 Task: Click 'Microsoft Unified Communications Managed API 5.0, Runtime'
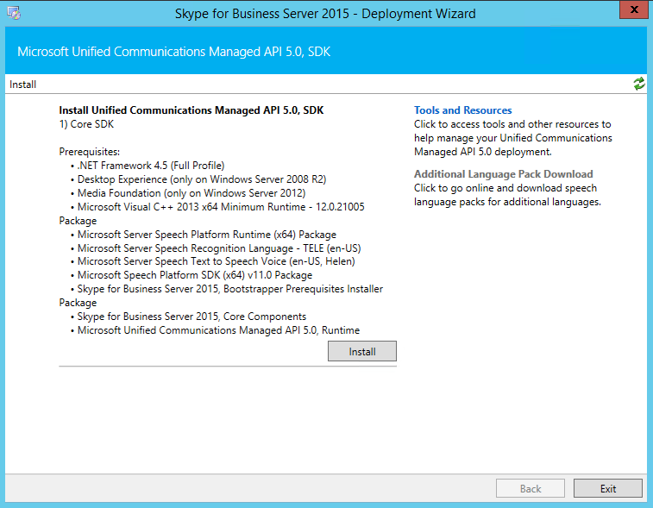[x=218, y=330]
